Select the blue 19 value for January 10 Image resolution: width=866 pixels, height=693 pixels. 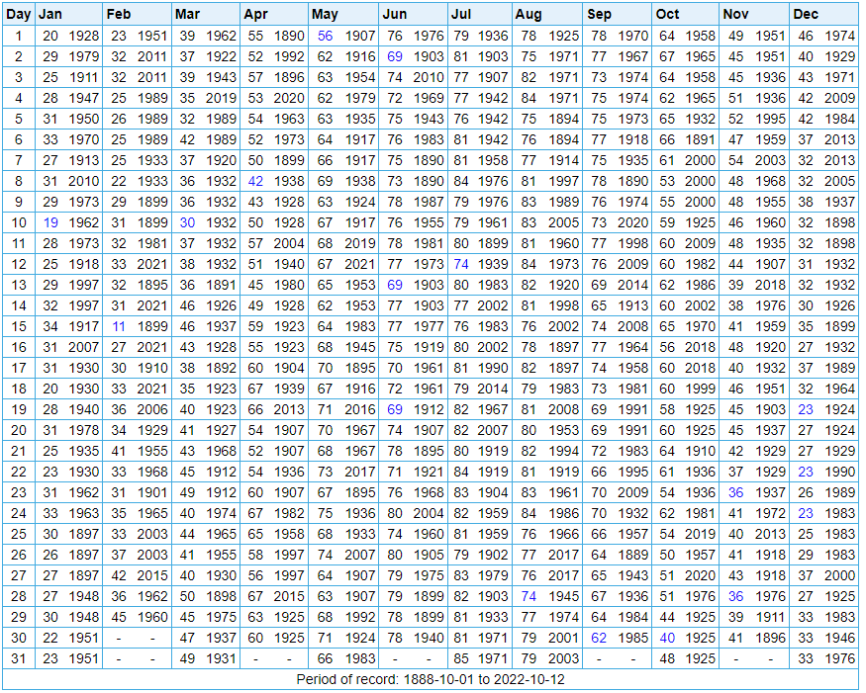tap(50, 222)
